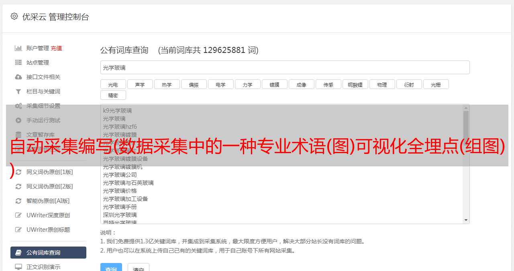Select k9光学玻璃 in the results list

(x=117, y=111)
